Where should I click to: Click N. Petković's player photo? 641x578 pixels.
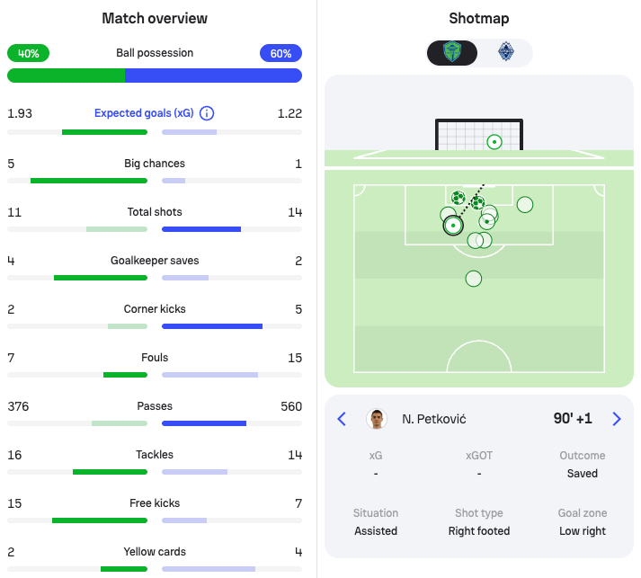click(x=377, y=419)
